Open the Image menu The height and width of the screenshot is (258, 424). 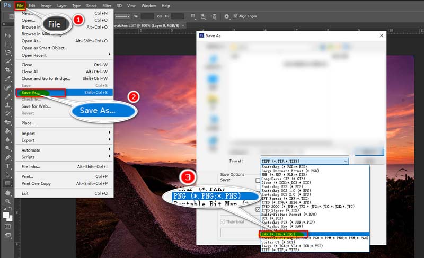coord(46,6)
